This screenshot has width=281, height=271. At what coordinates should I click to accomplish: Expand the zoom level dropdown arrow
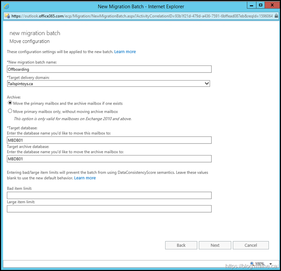pyautogui.click(x=271, y=264)
